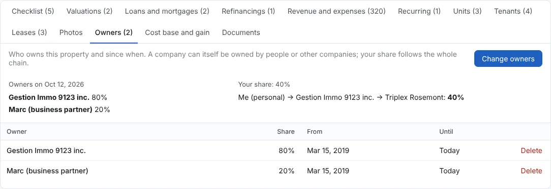Click the 80% share table cell
The image size is (551, 189).
[x=286, y=150]
